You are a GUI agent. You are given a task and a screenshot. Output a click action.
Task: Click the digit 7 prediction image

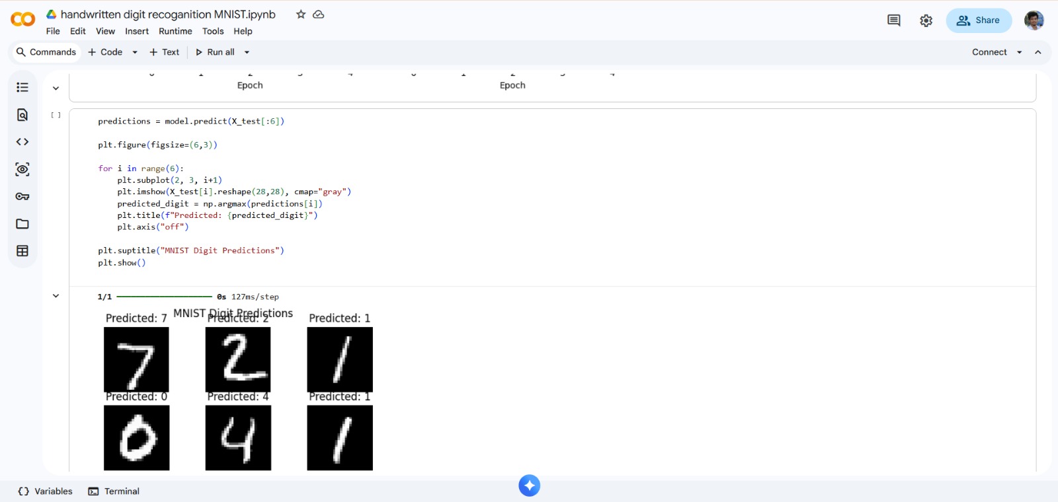[x=136, y=359]
